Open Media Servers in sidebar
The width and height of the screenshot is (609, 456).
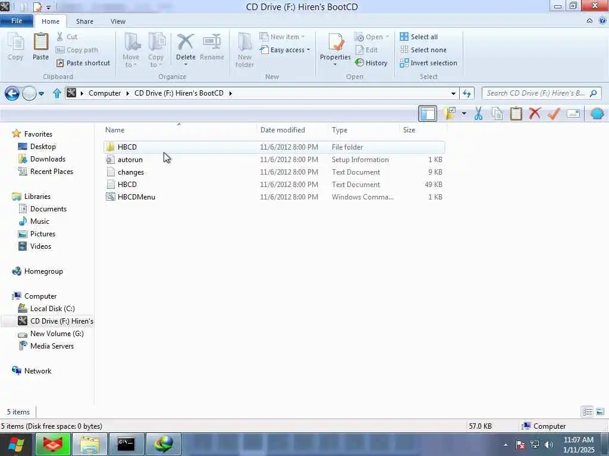52,346
